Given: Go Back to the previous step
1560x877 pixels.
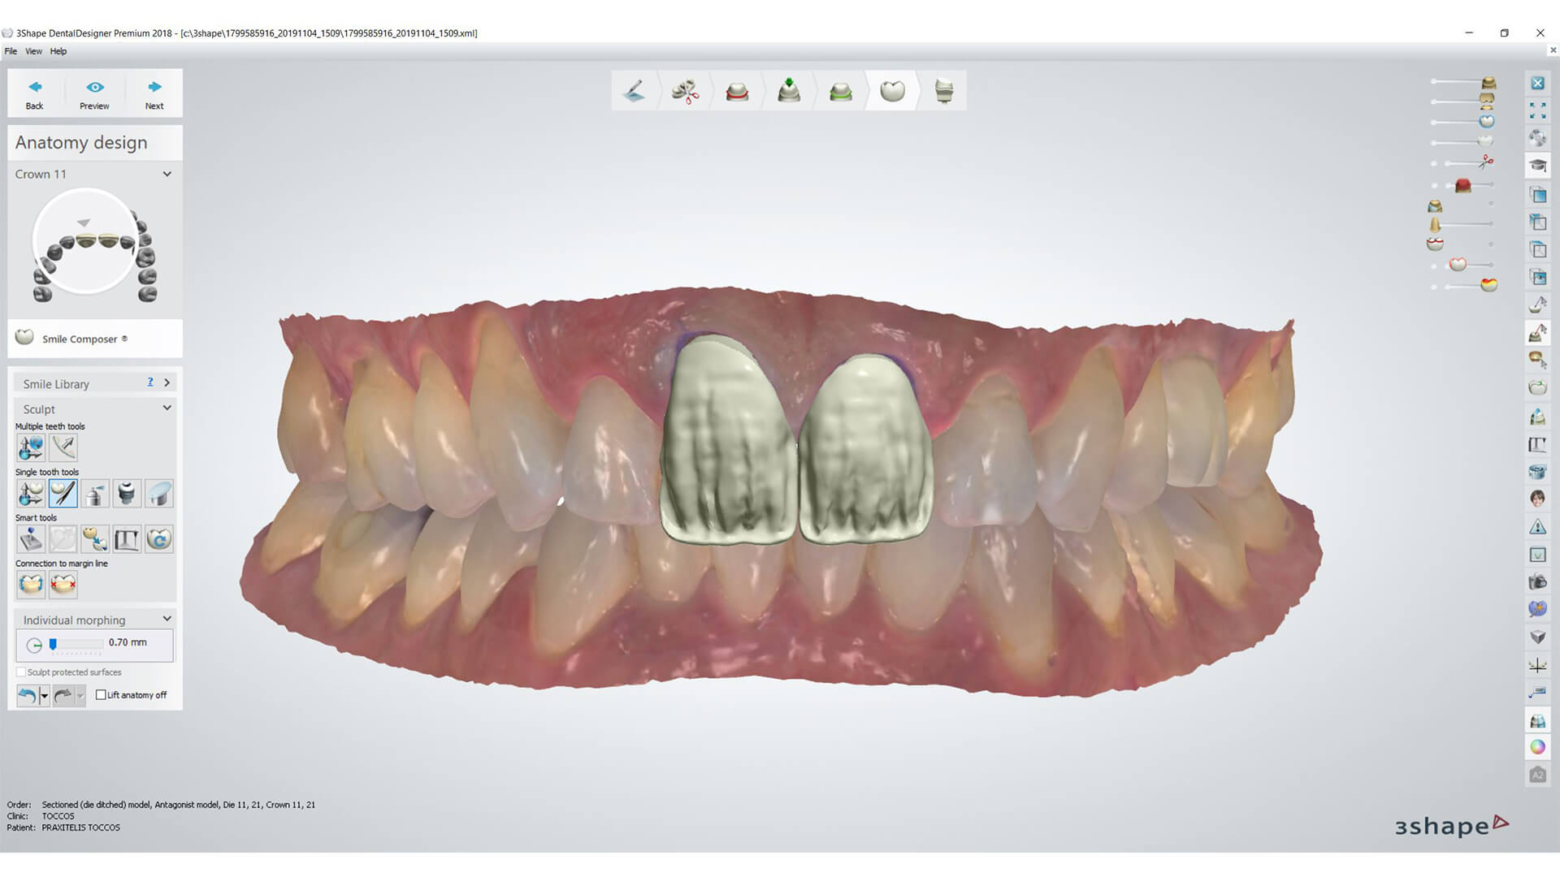Looking at the screenshot, I should pyautogui.click(x=35, y=93).
